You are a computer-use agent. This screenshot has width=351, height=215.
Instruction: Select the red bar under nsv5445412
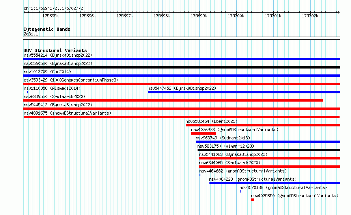coord(181,109)
